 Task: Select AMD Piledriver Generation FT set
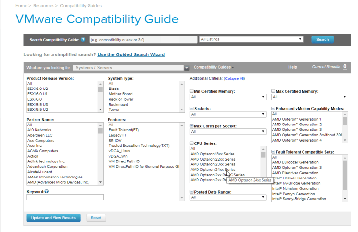coord(295,173)
